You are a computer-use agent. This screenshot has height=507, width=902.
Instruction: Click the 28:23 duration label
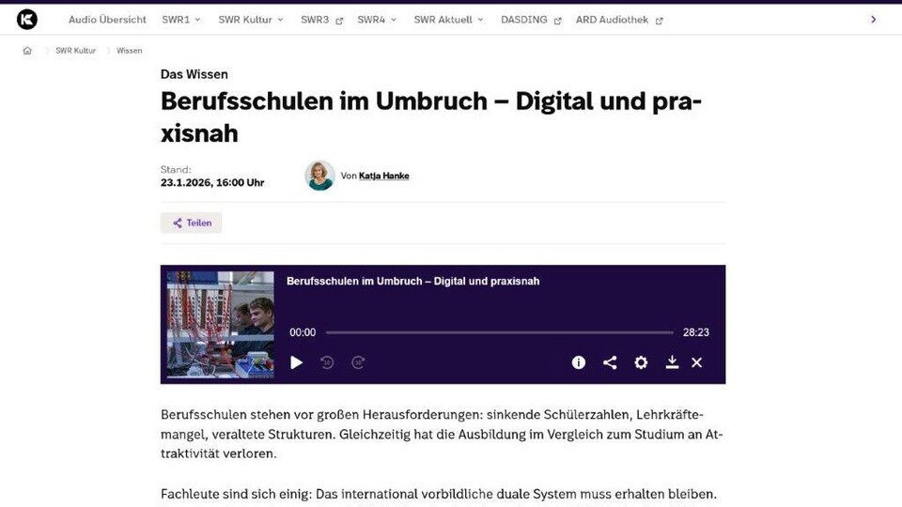696,332
